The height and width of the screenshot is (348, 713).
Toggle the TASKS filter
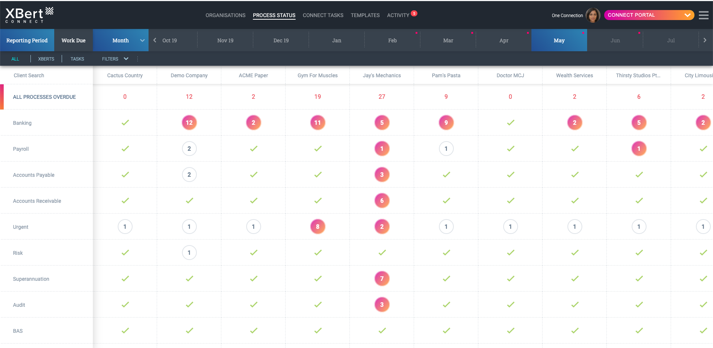pyautogui.click(x=77, y=59)
